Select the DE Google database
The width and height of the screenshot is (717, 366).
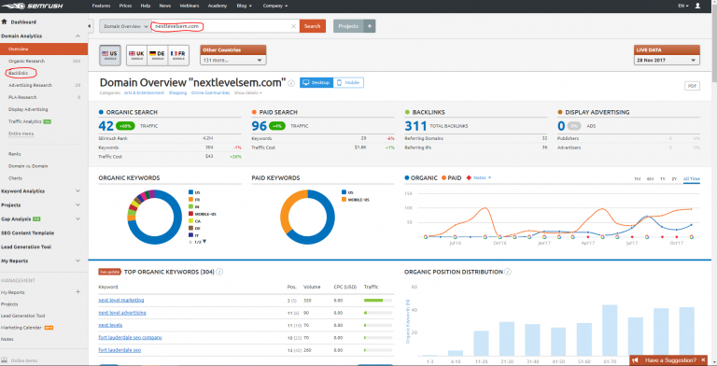pyautogui.click(x=157, y=55)
